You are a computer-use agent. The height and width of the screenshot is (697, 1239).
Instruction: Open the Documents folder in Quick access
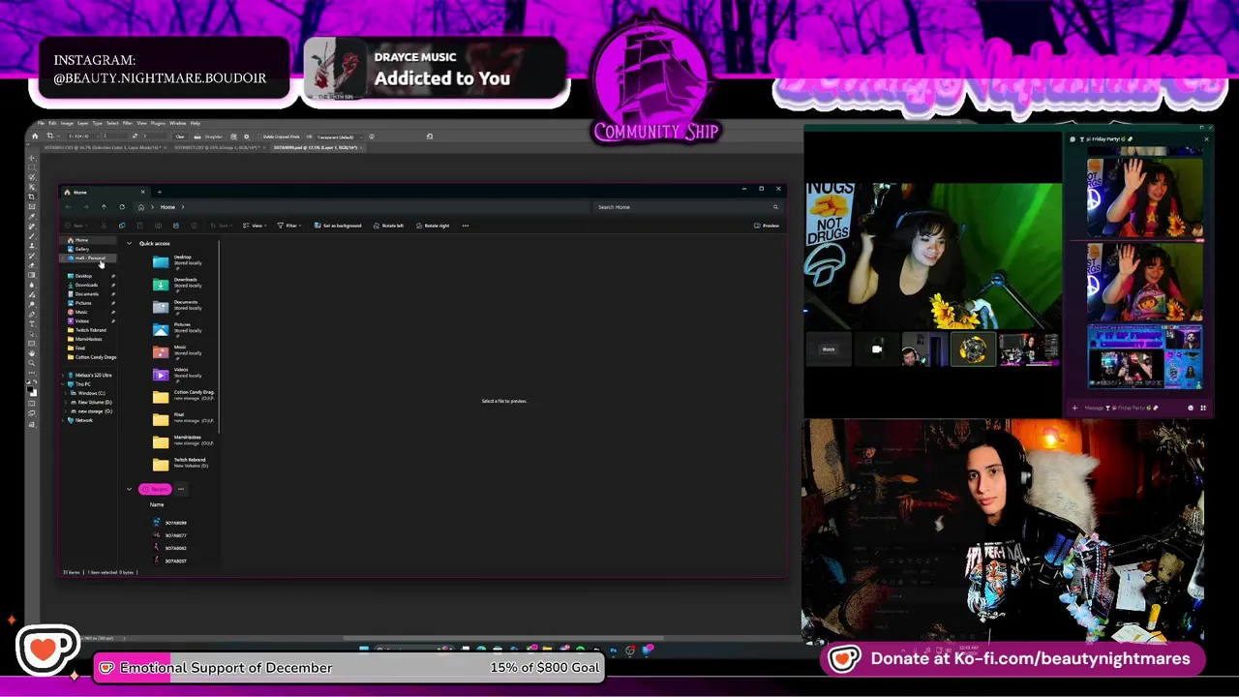pyautogui.click(x=180, y=307)
